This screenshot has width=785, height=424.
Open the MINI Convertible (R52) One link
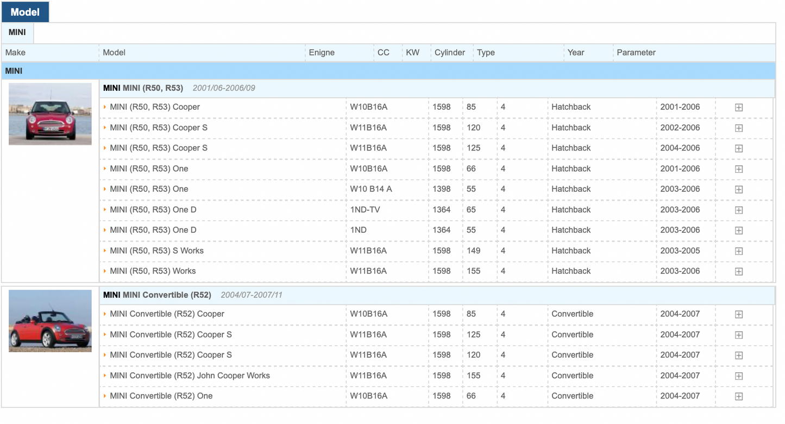point(161,396)
